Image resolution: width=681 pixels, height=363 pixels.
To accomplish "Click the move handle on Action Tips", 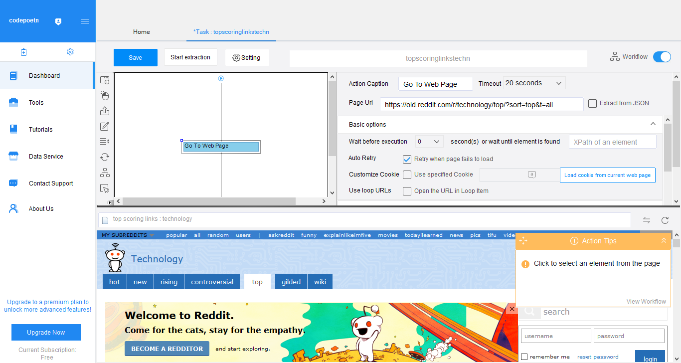I will click(523, 241).
